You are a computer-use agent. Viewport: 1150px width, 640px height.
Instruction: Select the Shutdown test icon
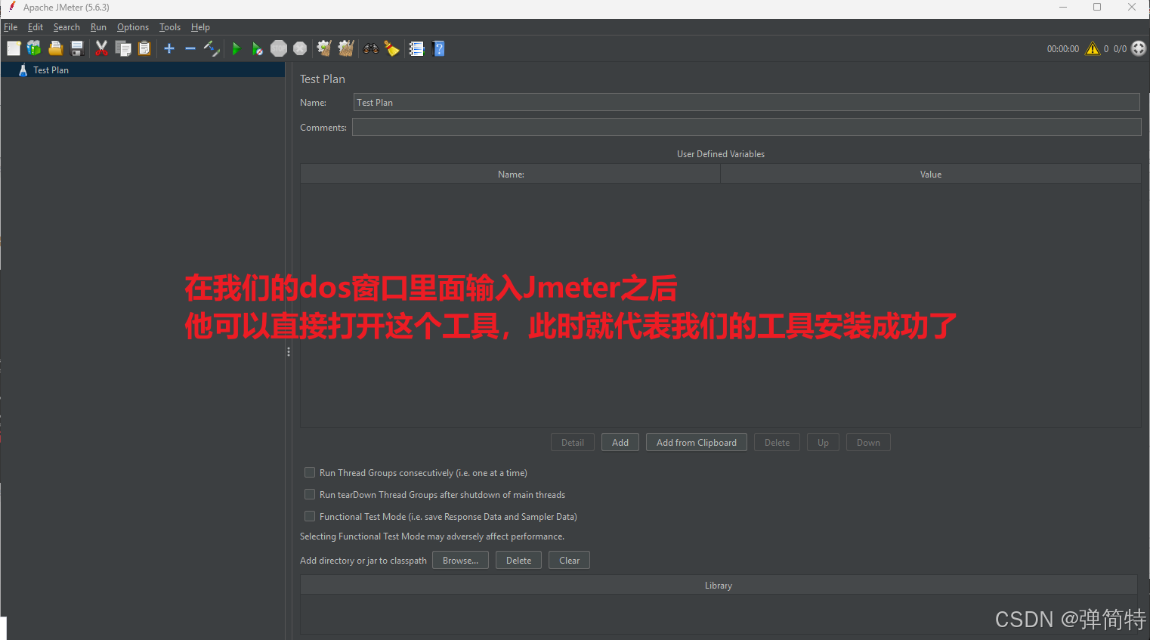(300, 48)
